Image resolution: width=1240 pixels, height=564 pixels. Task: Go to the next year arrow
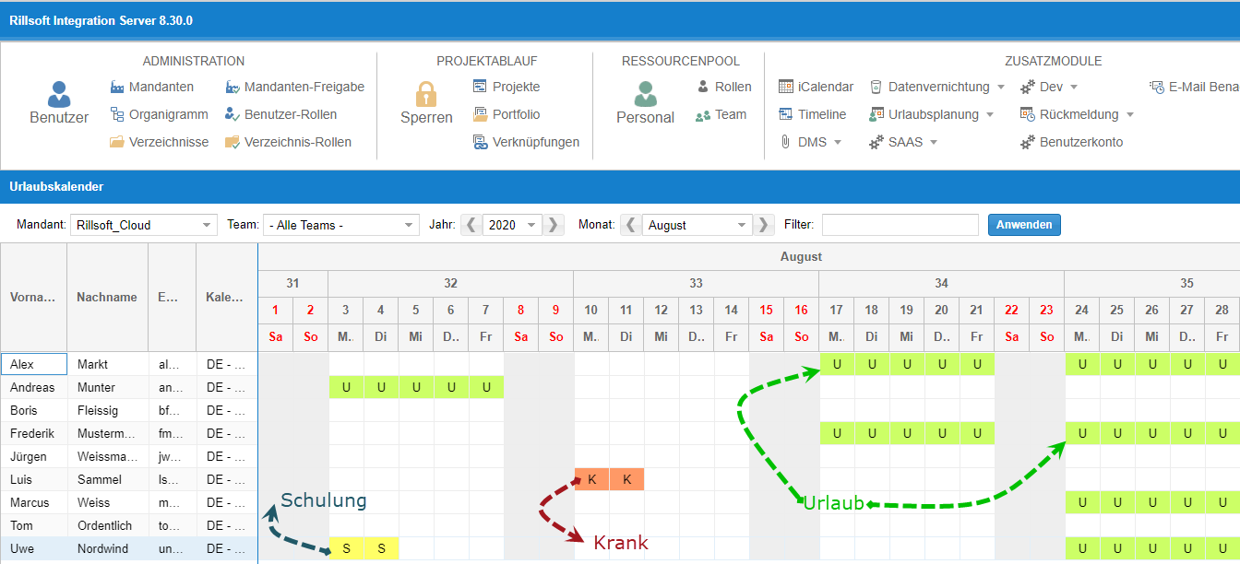(x=553, y=225)
